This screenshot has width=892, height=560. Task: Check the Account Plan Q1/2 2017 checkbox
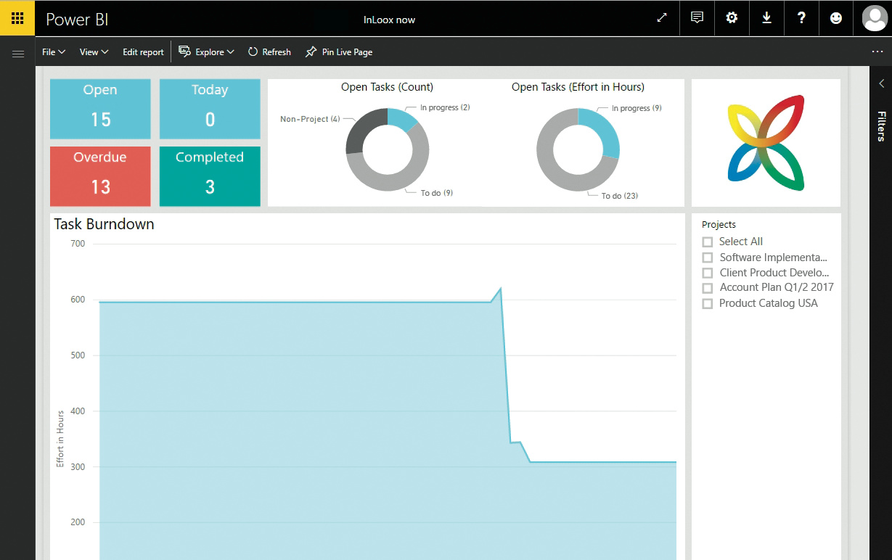coord(708,288)
